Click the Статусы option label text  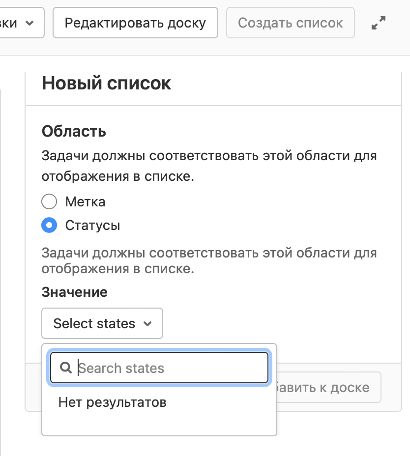pos(92,226)
